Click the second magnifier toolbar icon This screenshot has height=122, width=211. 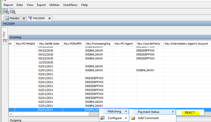[x=13, y=11]
